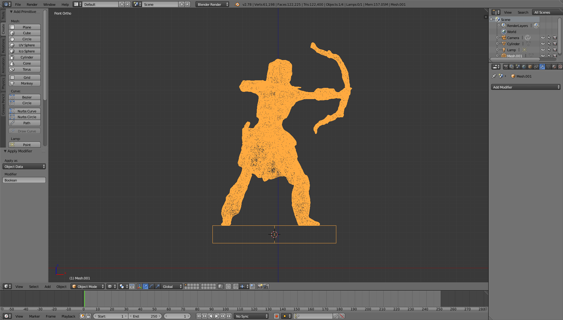Image resolution: width=563 pixels, height=320 pixels.
Task: Open the World properties tab
Action: pyautogui.click(x=524, y=67)
